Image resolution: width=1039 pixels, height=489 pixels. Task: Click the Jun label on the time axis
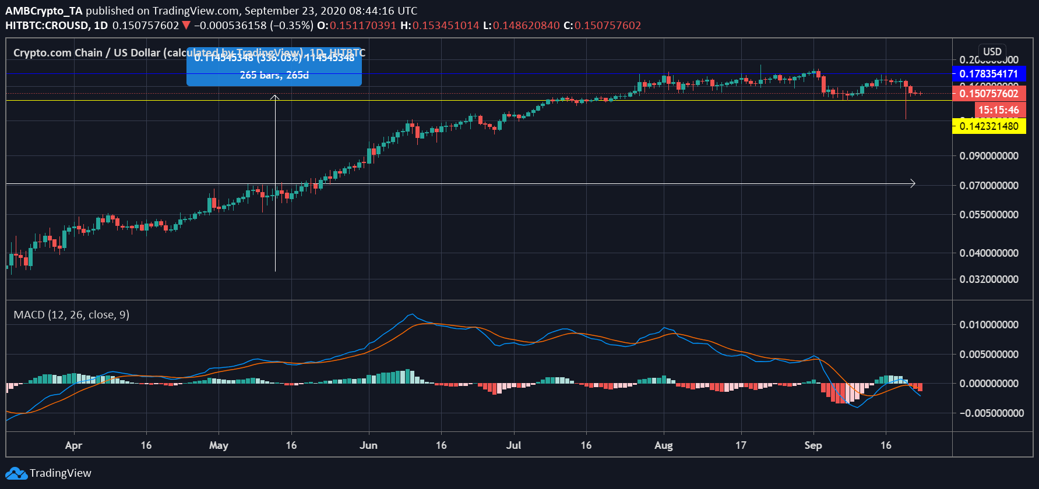tap(368, 445)
